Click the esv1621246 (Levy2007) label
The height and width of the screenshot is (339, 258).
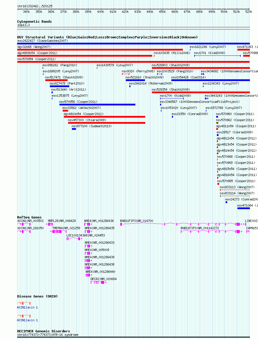click(208, 47)
